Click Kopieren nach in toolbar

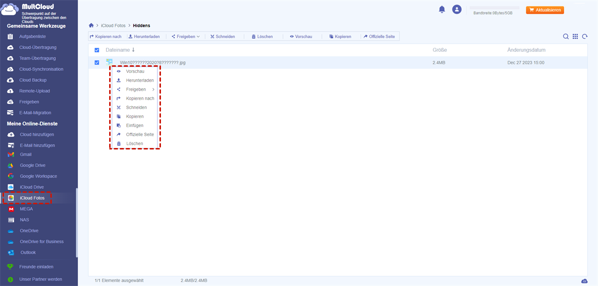coord(106,36)
